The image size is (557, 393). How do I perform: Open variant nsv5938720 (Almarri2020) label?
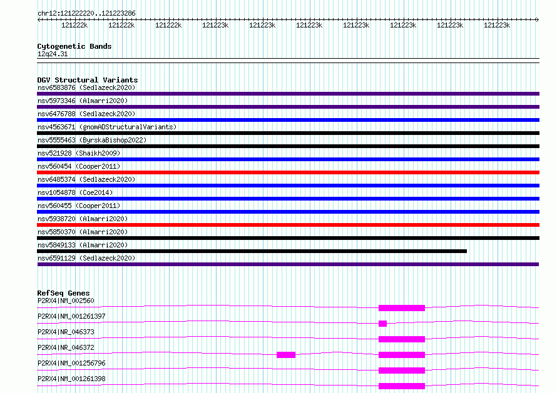[83, 219]
